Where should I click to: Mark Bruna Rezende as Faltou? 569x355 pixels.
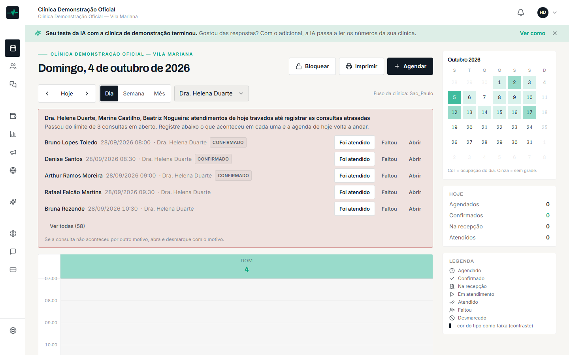tap(389, 209)
